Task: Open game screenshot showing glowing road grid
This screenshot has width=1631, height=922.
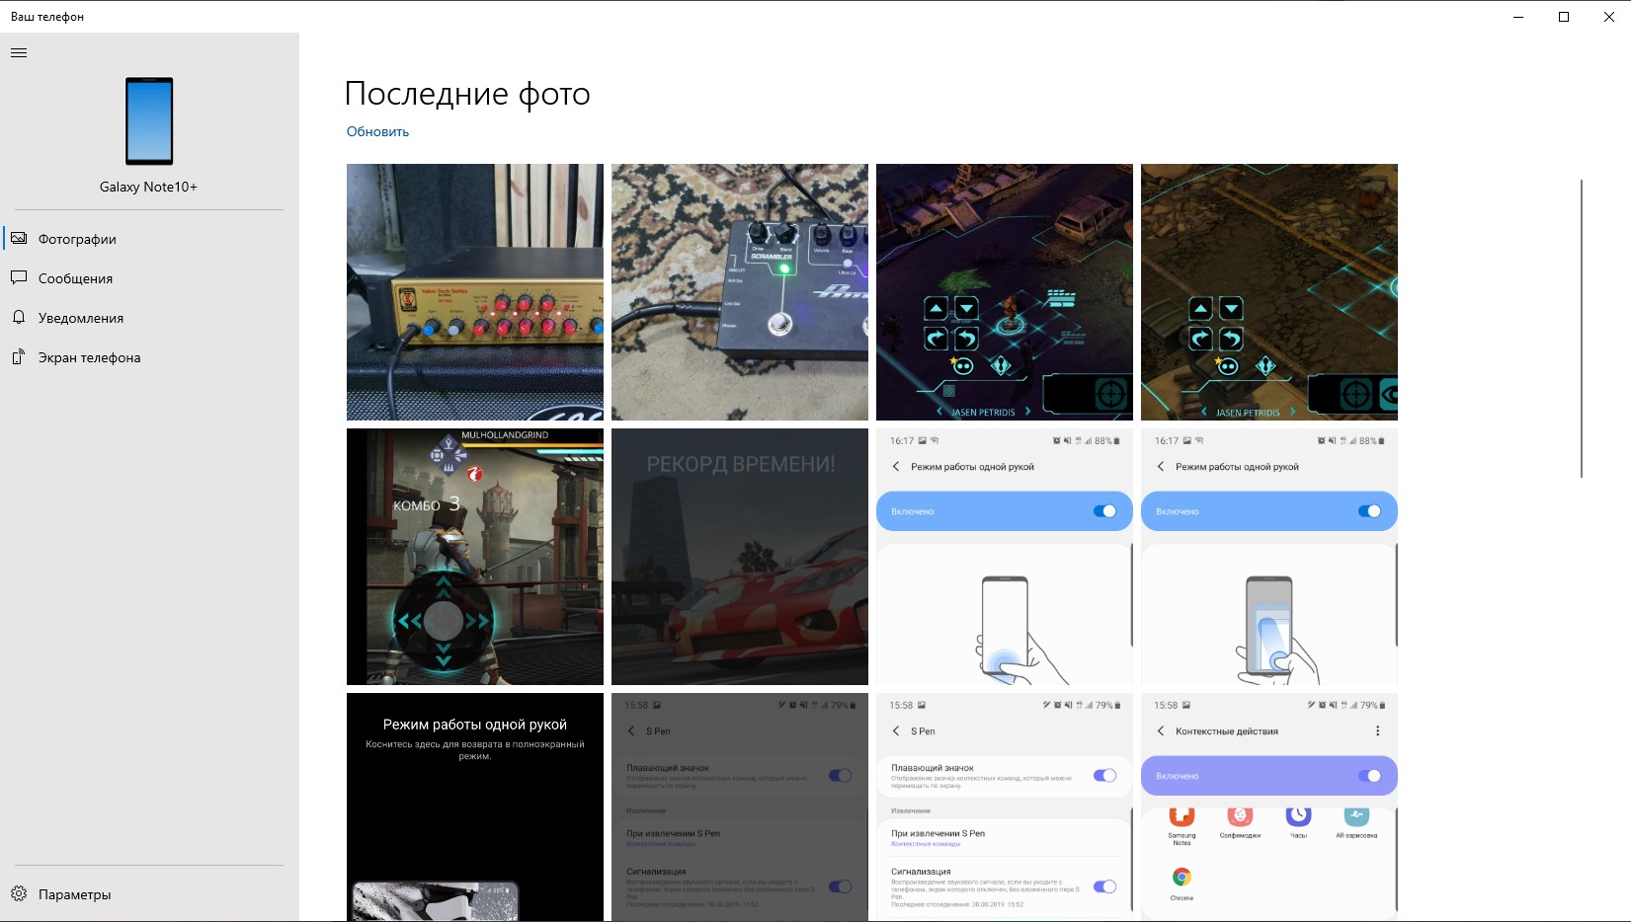Action: pyautogui.click(x=1269, y=292)
